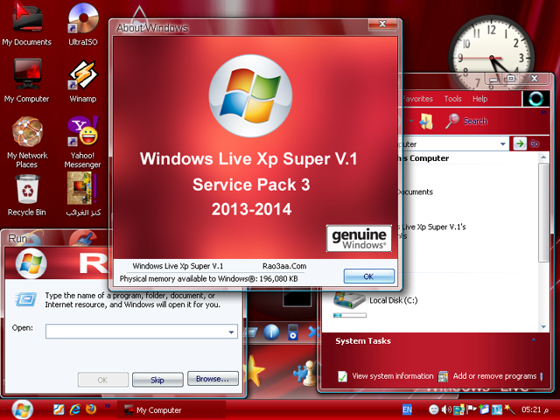The height and width of the screenshot is (420, 560).
Task: Open the Recycle Bin icon
Action: 26,191
